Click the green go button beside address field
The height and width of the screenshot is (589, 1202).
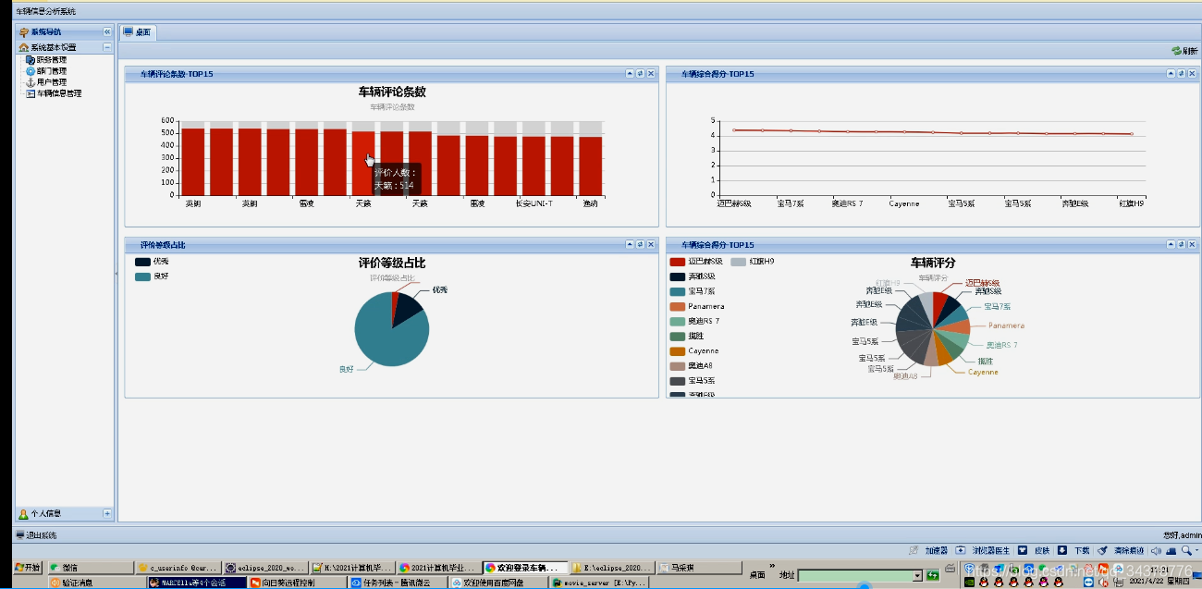point(933,575)
